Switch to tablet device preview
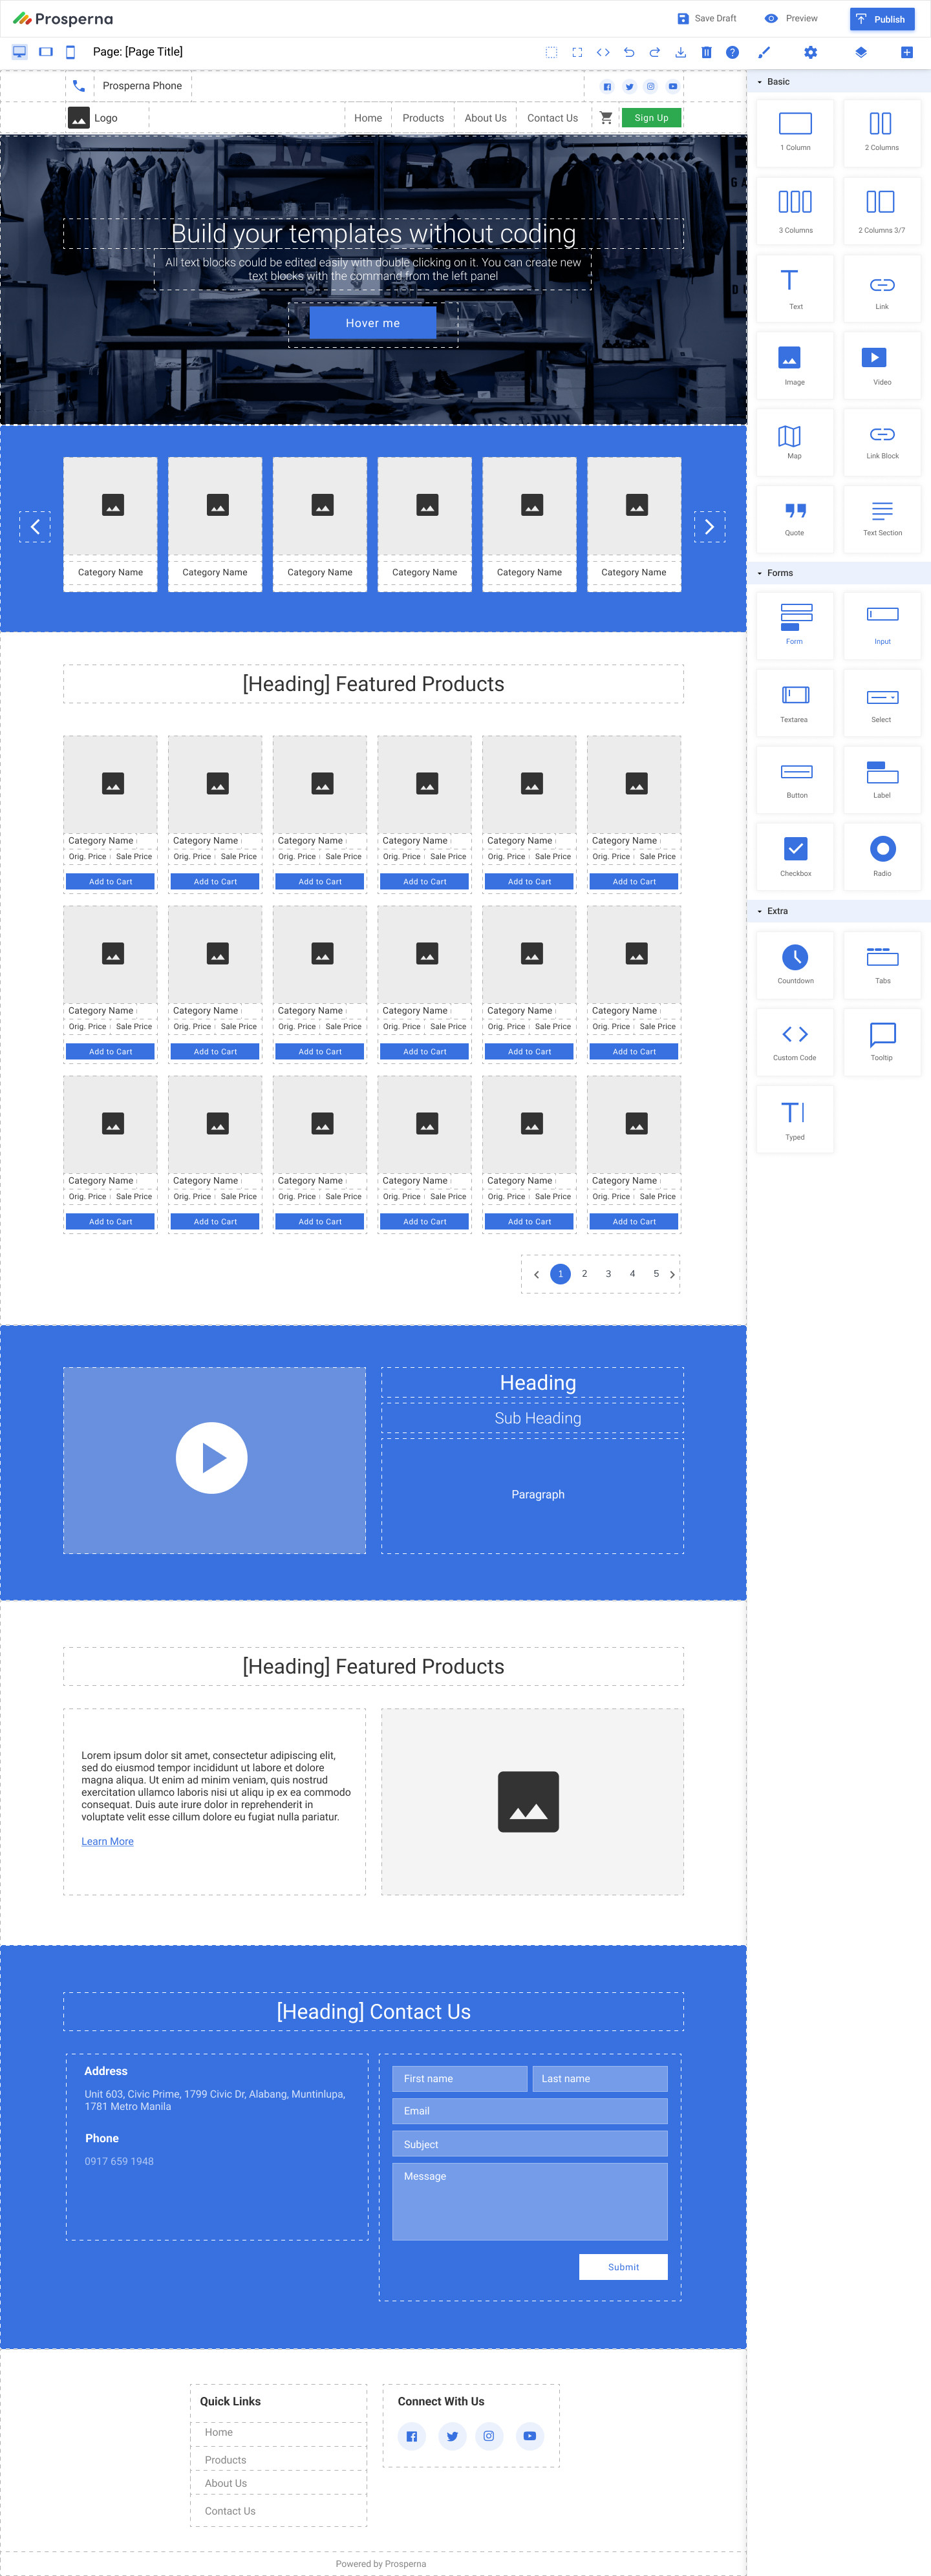Image resolution: width=931 pixels, height=2576 pixels. pyautogui.click(x=46, y=52)
